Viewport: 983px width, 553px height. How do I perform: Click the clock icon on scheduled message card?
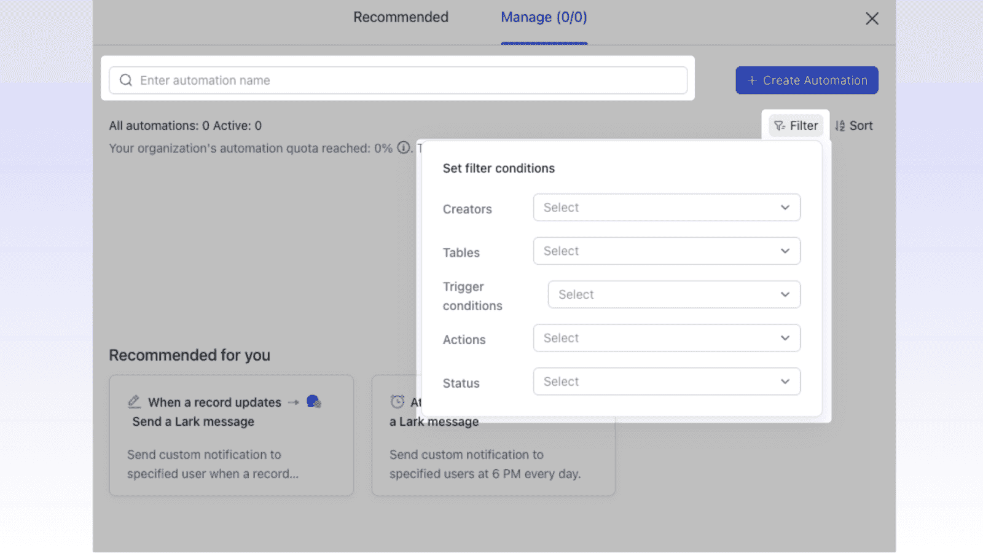pos(396,401)
